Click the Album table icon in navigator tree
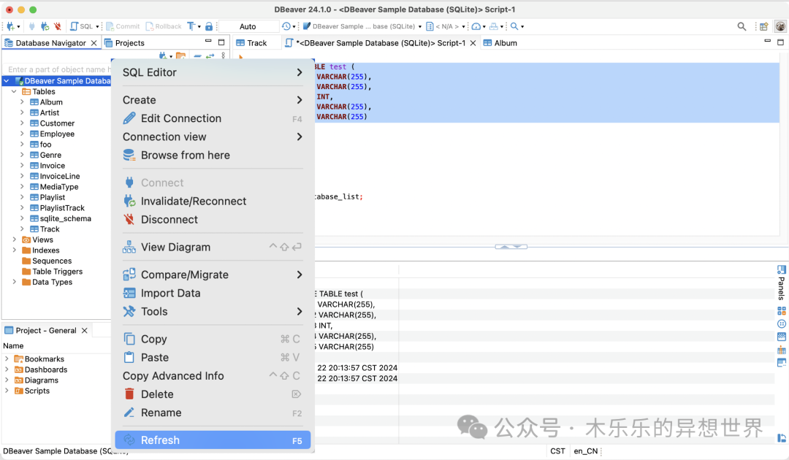Viewport: 789px width, 460px height. [x=34, y=102]
